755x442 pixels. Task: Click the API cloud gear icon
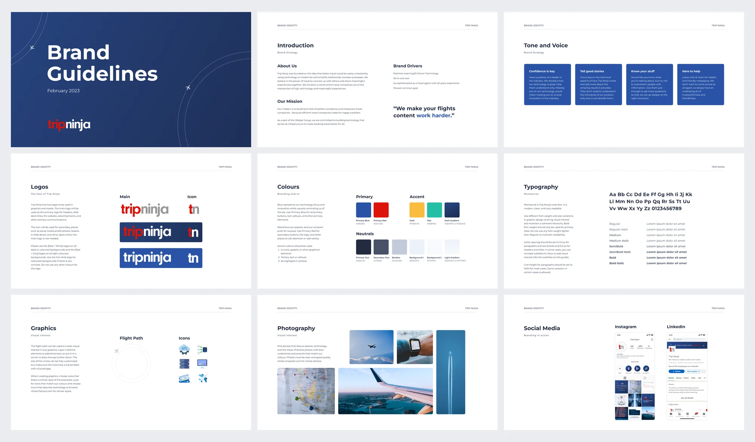click(x=184, y=350)
